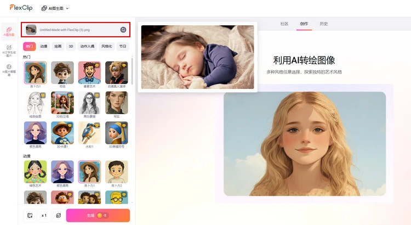411x225 pixels.
Task: Open the x1 image count selector
Action: (x=44, y=215)
